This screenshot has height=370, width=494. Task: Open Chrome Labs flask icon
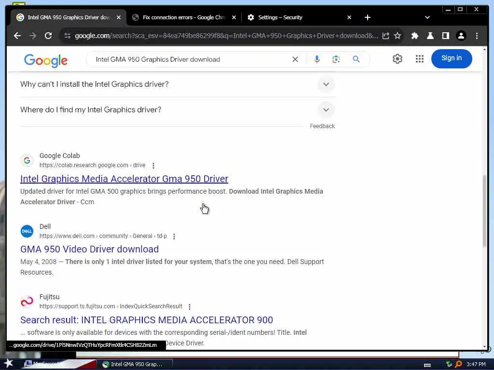point(430,36)
